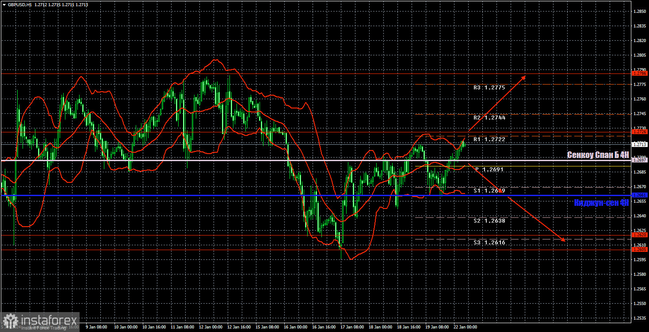
Task: Click the 17 Jan 08:00 time label
Action: [352, 327]
